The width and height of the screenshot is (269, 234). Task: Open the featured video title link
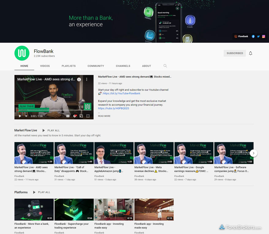(x=135, y=77)
